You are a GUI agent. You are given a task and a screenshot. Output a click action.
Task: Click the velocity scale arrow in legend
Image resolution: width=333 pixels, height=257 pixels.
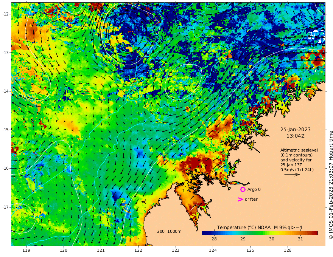[x=292, y=175]
